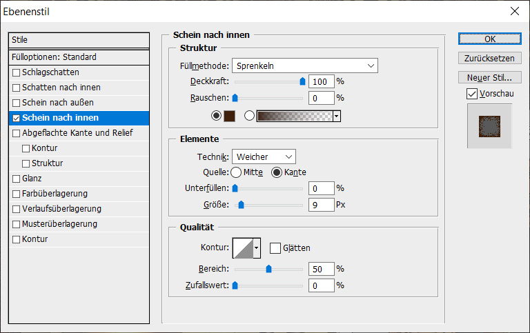
Task: Open the Technik dropdown
Action: point(263,157)
